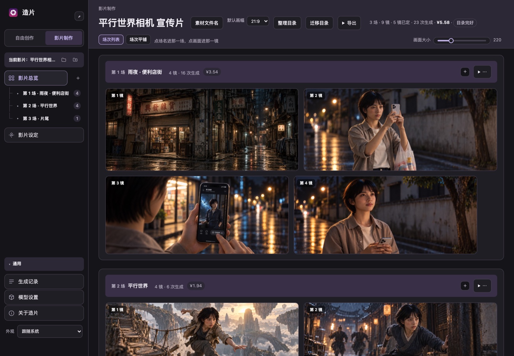Image resolution: width=514 pixels, height=356 pixels.
Task: Collapse the 通用 section
Action: (x=44, y=264)
